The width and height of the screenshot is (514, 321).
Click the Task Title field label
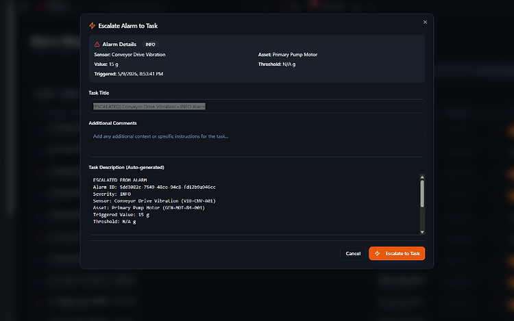click(99, 93)
